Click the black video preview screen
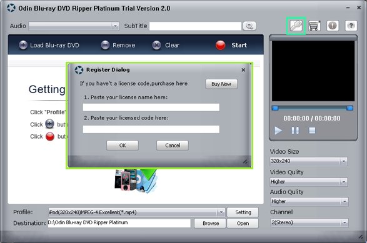 tap(313, 71)
